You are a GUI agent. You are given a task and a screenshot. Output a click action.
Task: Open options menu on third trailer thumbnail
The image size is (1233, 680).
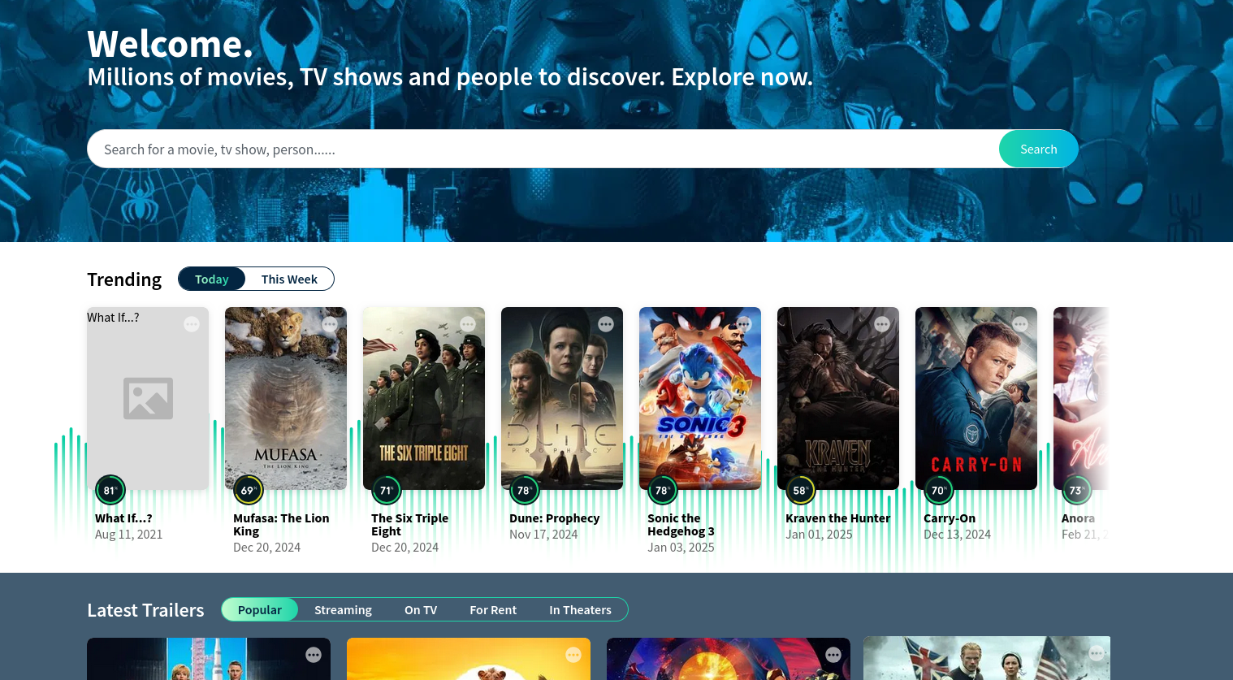[x=833, y=655]
